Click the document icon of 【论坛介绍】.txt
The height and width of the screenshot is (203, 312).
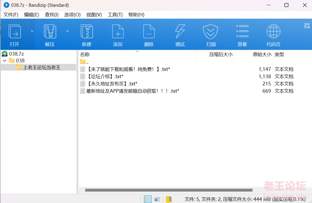click(83, 76)
